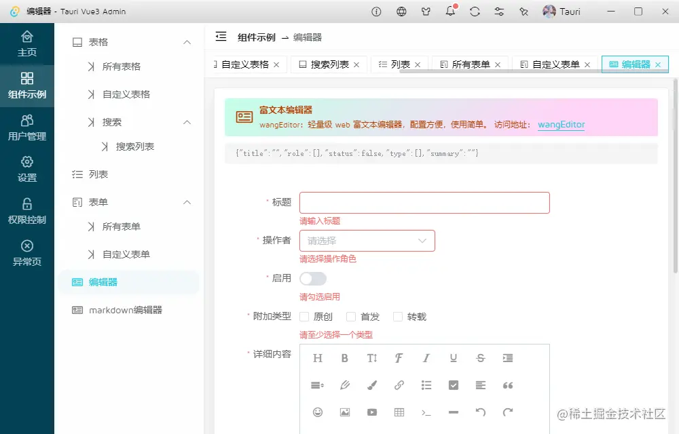Collapse the 搜索 submenu
The image size is (679, 434).
(187, 122)
